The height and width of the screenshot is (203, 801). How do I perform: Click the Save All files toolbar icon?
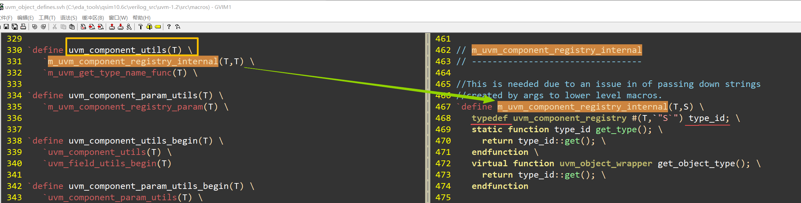(15, 27)
